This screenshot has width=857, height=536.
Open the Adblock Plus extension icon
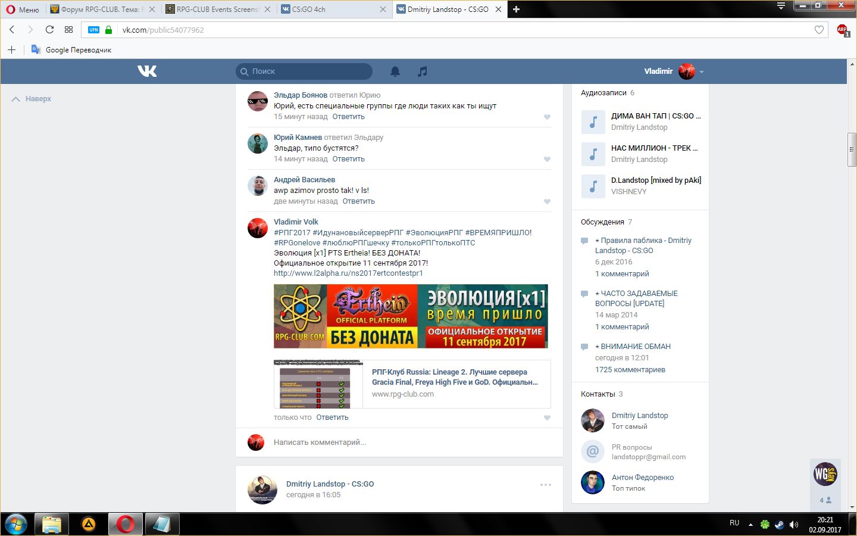point(842,30)
